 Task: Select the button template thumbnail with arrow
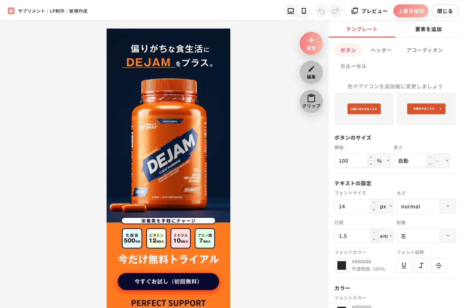[x=426, y=109]
